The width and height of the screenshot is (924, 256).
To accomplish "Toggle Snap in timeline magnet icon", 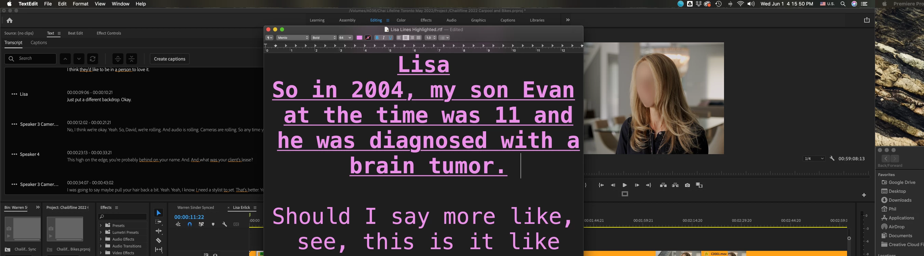I will point(190,225).
